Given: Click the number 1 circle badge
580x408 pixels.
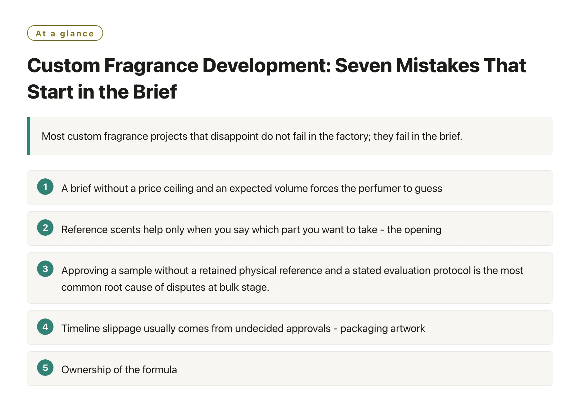Looking at the screenshot, I should pos(45,187).
